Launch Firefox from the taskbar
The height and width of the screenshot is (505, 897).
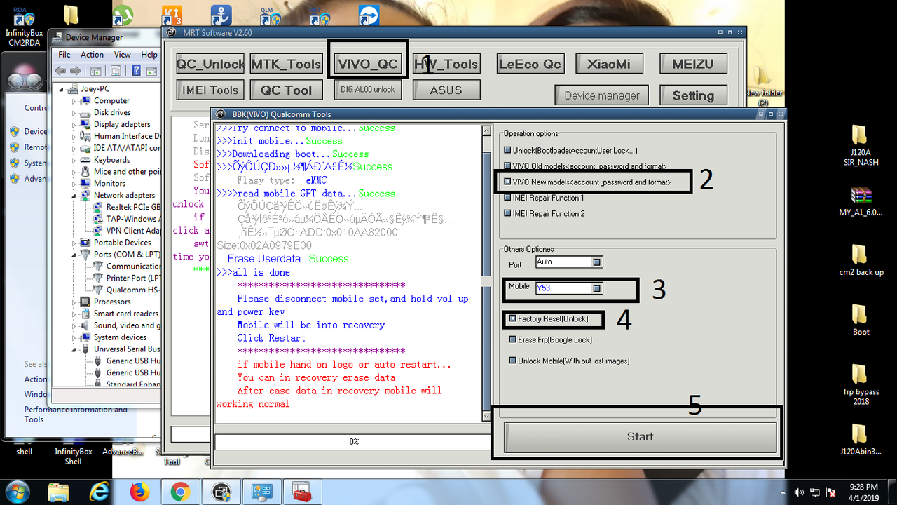click(x=140, y=491)
